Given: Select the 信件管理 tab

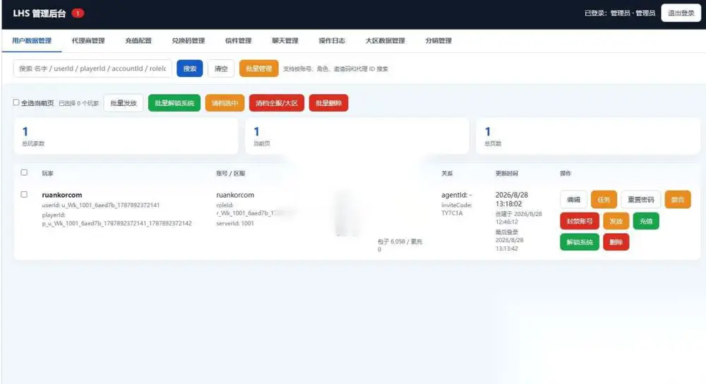Looking at the screenshot, I should [238, 40].
